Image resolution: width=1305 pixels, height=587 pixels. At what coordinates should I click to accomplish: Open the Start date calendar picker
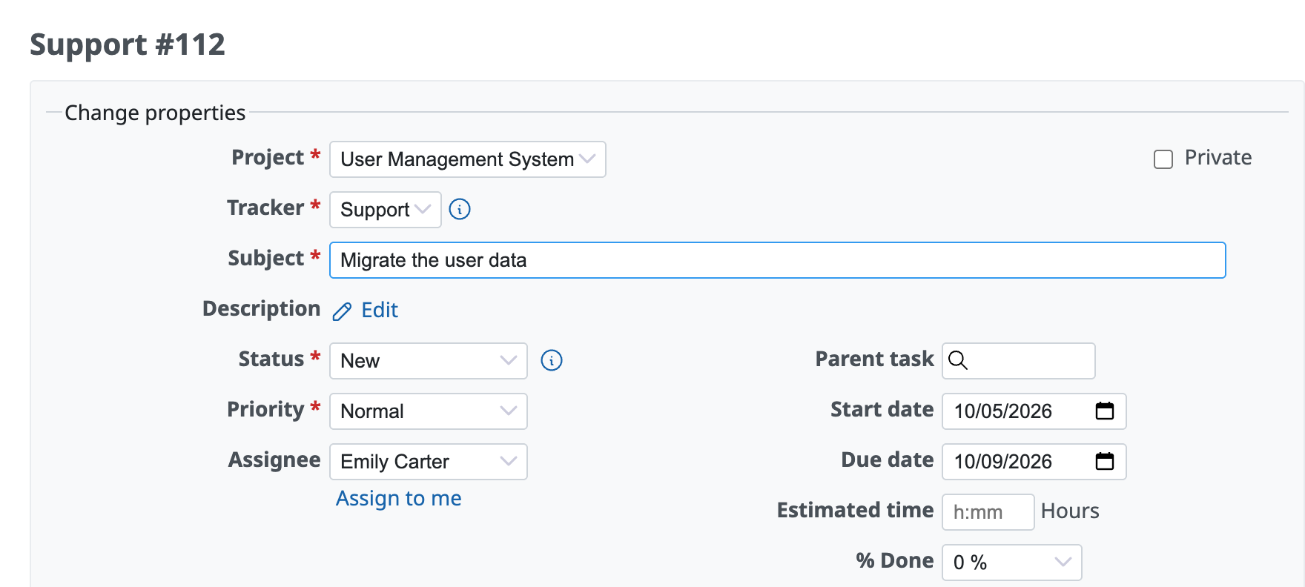click(x=1105, y=411)
